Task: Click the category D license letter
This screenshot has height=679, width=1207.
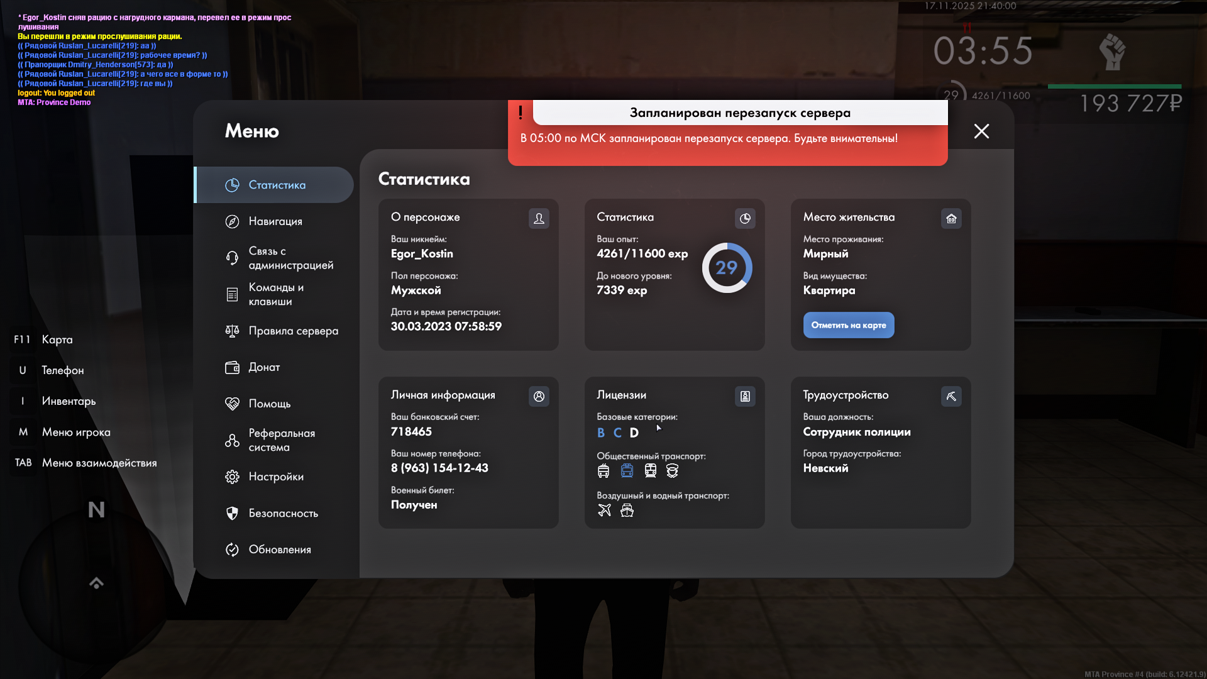Action: coord(634,433)
